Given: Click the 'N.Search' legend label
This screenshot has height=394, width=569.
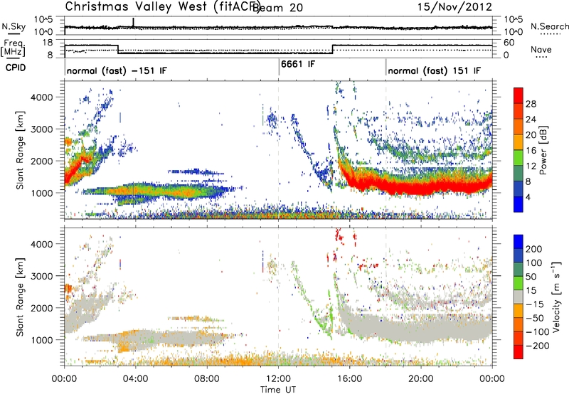Looking at the screenshot, I should [549, 26].
